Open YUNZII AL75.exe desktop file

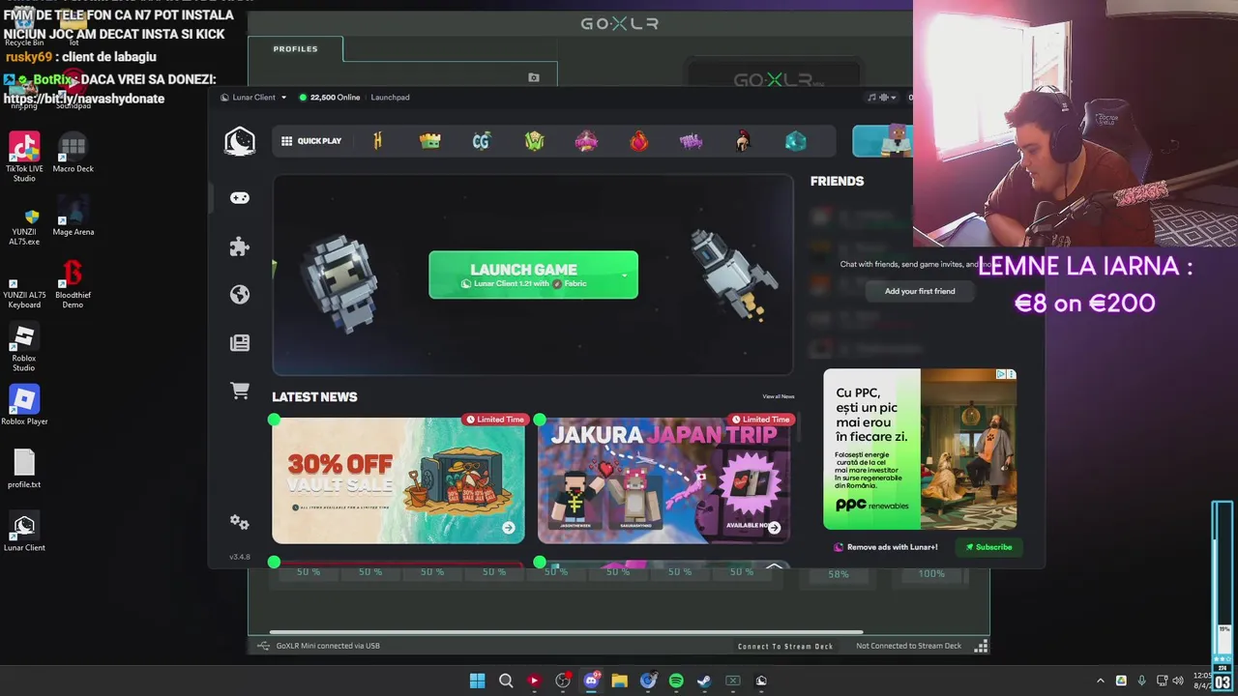click(24, 225)
